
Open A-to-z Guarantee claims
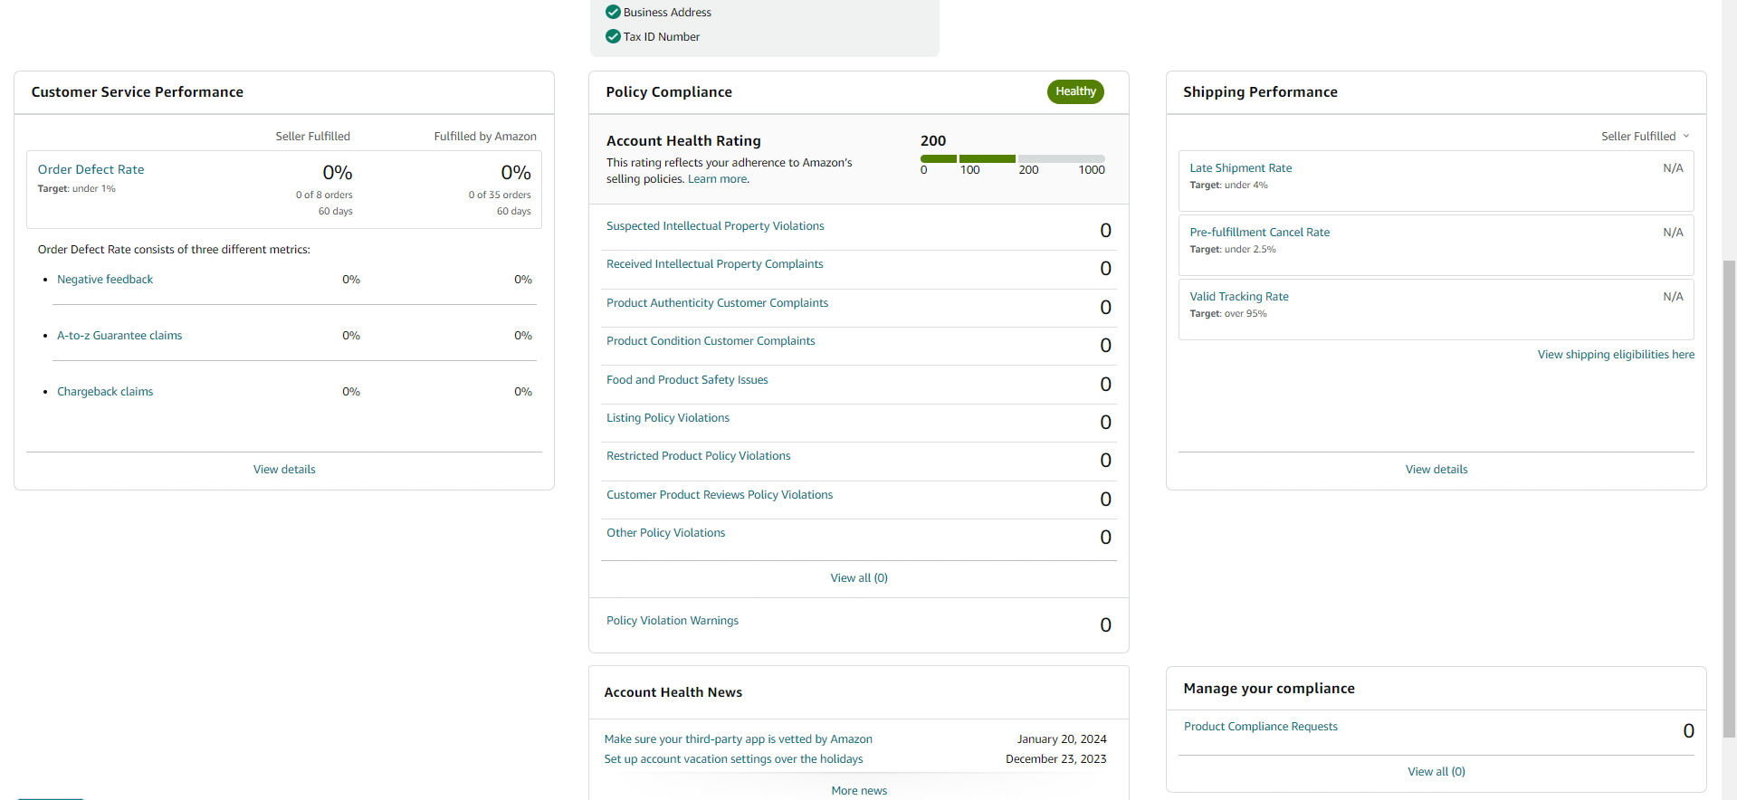[119, 336]
